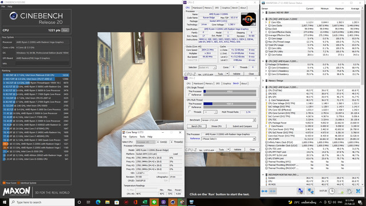
Task: Open the Threads count dropdown
Action: click(x=210, y=112)
